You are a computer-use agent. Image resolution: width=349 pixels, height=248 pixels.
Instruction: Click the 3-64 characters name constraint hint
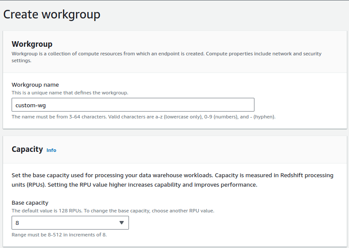coord(143,117)
